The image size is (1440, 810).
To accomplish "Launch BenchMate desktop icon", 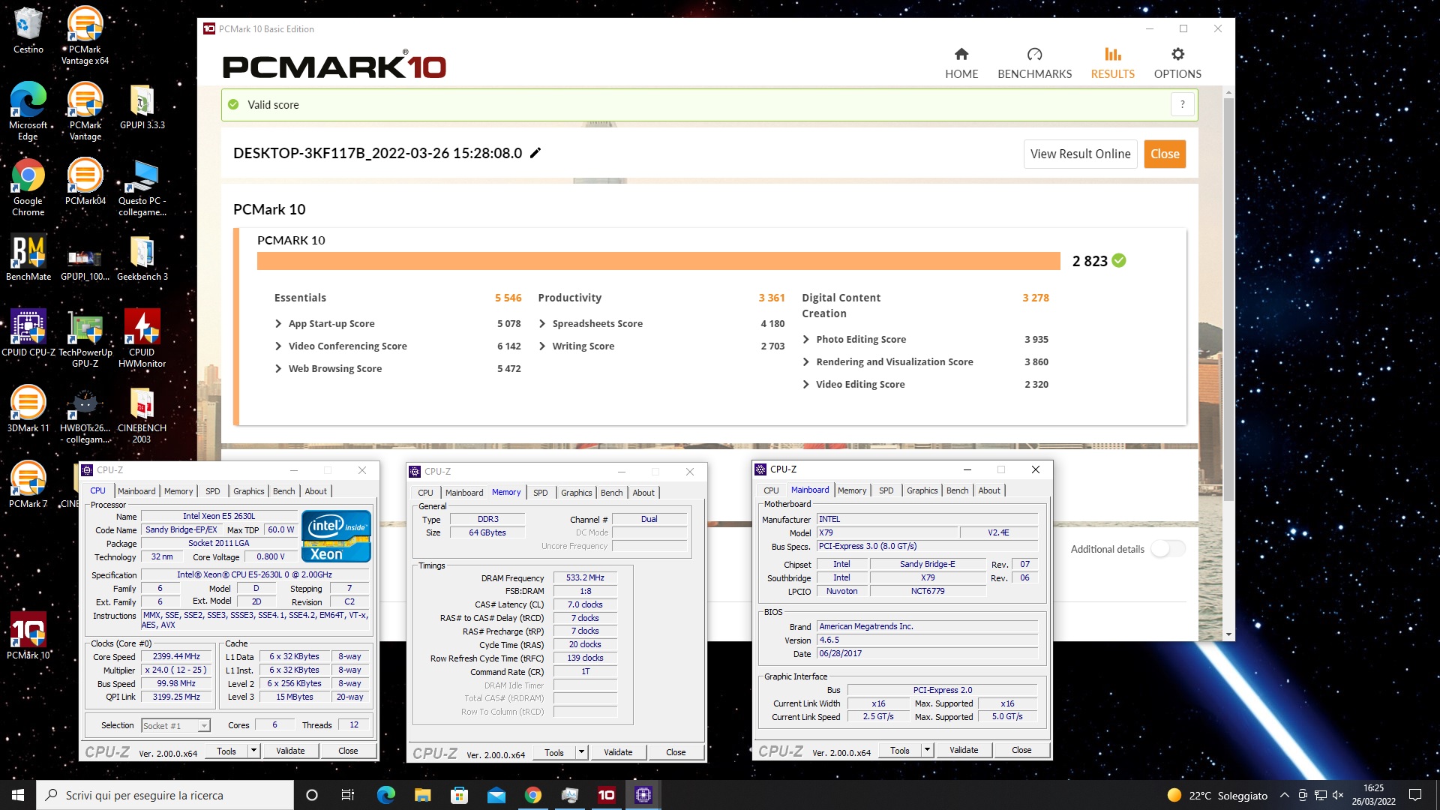I will [28, 257].
